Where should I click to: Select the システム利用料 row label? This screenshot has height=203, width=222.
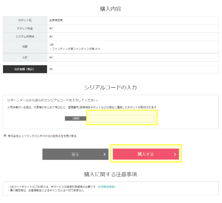pos(25,36)
